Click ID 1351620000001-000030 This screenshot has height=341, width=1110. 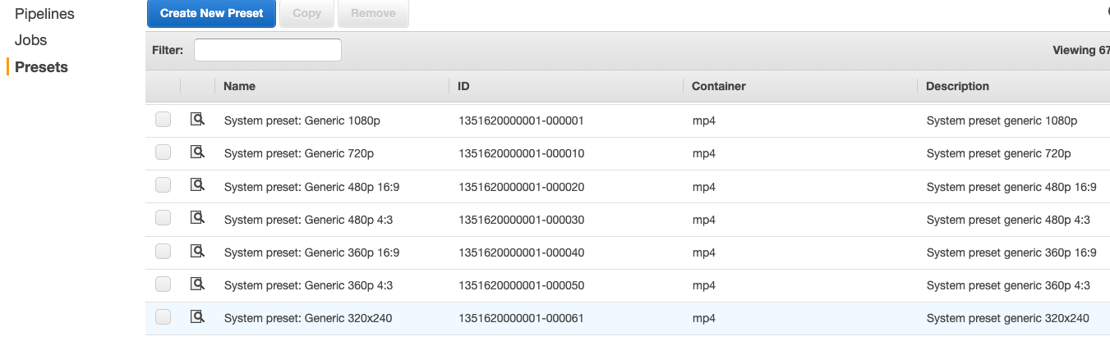click(521, 220)
